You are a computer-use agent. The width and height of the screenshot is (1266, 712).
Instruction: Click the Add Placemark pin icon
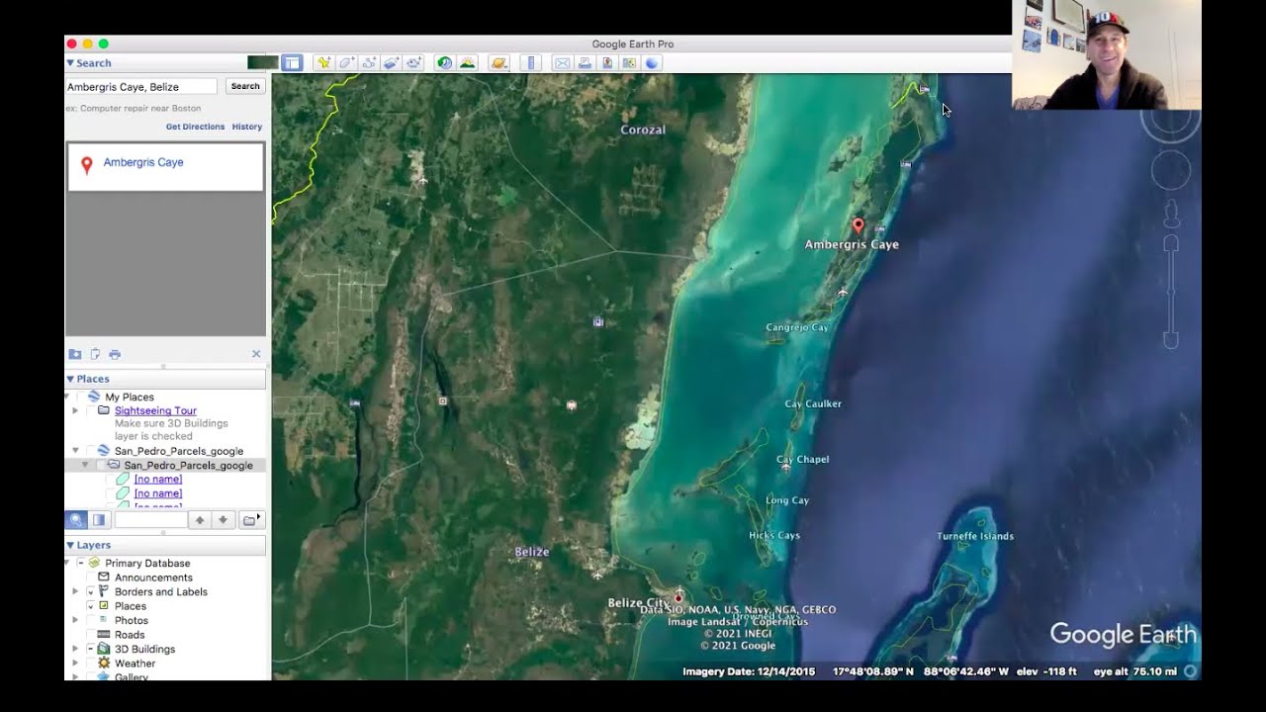pos(324,62)
